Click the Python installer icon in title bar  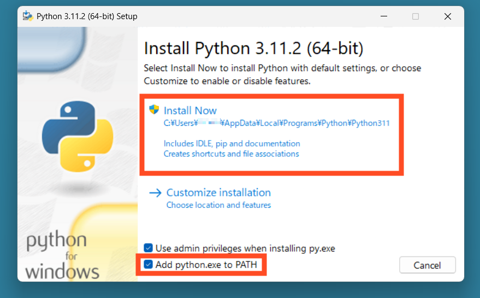(28, 16)
